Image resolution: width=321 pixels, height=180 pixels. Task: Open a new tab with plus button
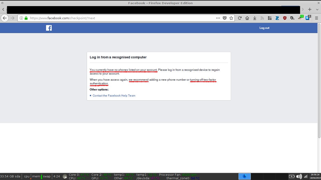pos(310,9)
